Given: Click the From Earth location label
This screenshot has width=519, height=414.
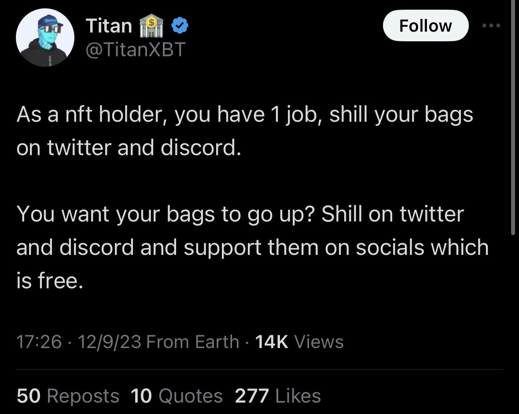Looking at the screenshot, I should [x=193, y=341].
